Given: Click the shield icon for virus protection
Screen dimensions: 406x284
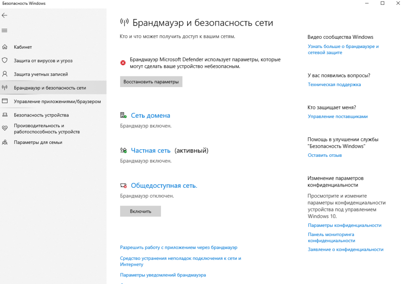Looking at the screenshot, I should 5,60.
